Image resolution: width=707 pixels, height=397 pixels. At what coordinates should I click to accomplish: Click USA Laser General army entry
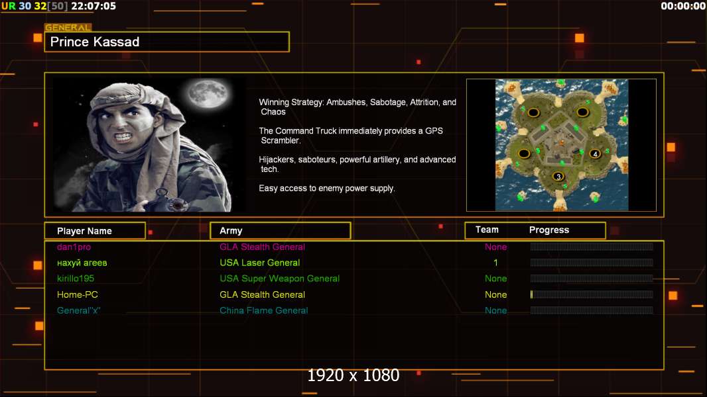pos(260,263)
